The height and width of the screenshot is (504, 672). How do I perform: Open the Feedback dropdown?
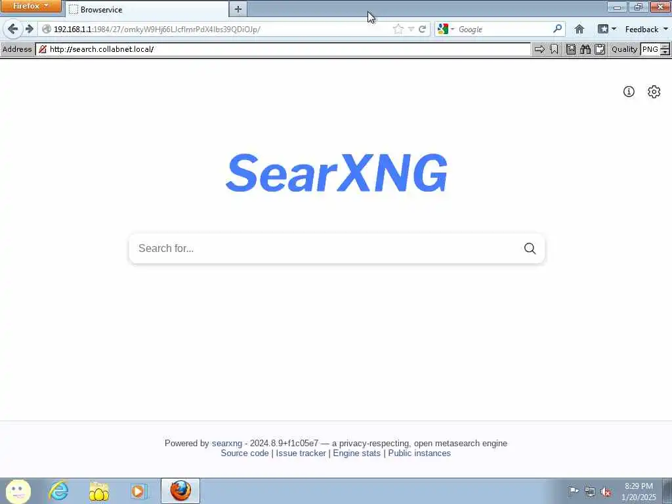tap(646, 29)
